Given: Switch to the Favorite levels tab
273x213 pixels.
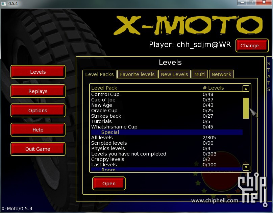Looking at the screenshot, I should [137, 74].
